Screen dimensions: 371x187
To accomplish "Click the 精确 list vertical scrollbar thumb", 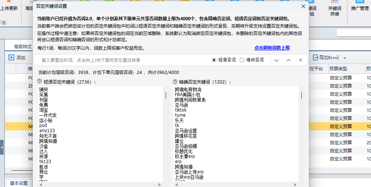I will click(301, 95).
